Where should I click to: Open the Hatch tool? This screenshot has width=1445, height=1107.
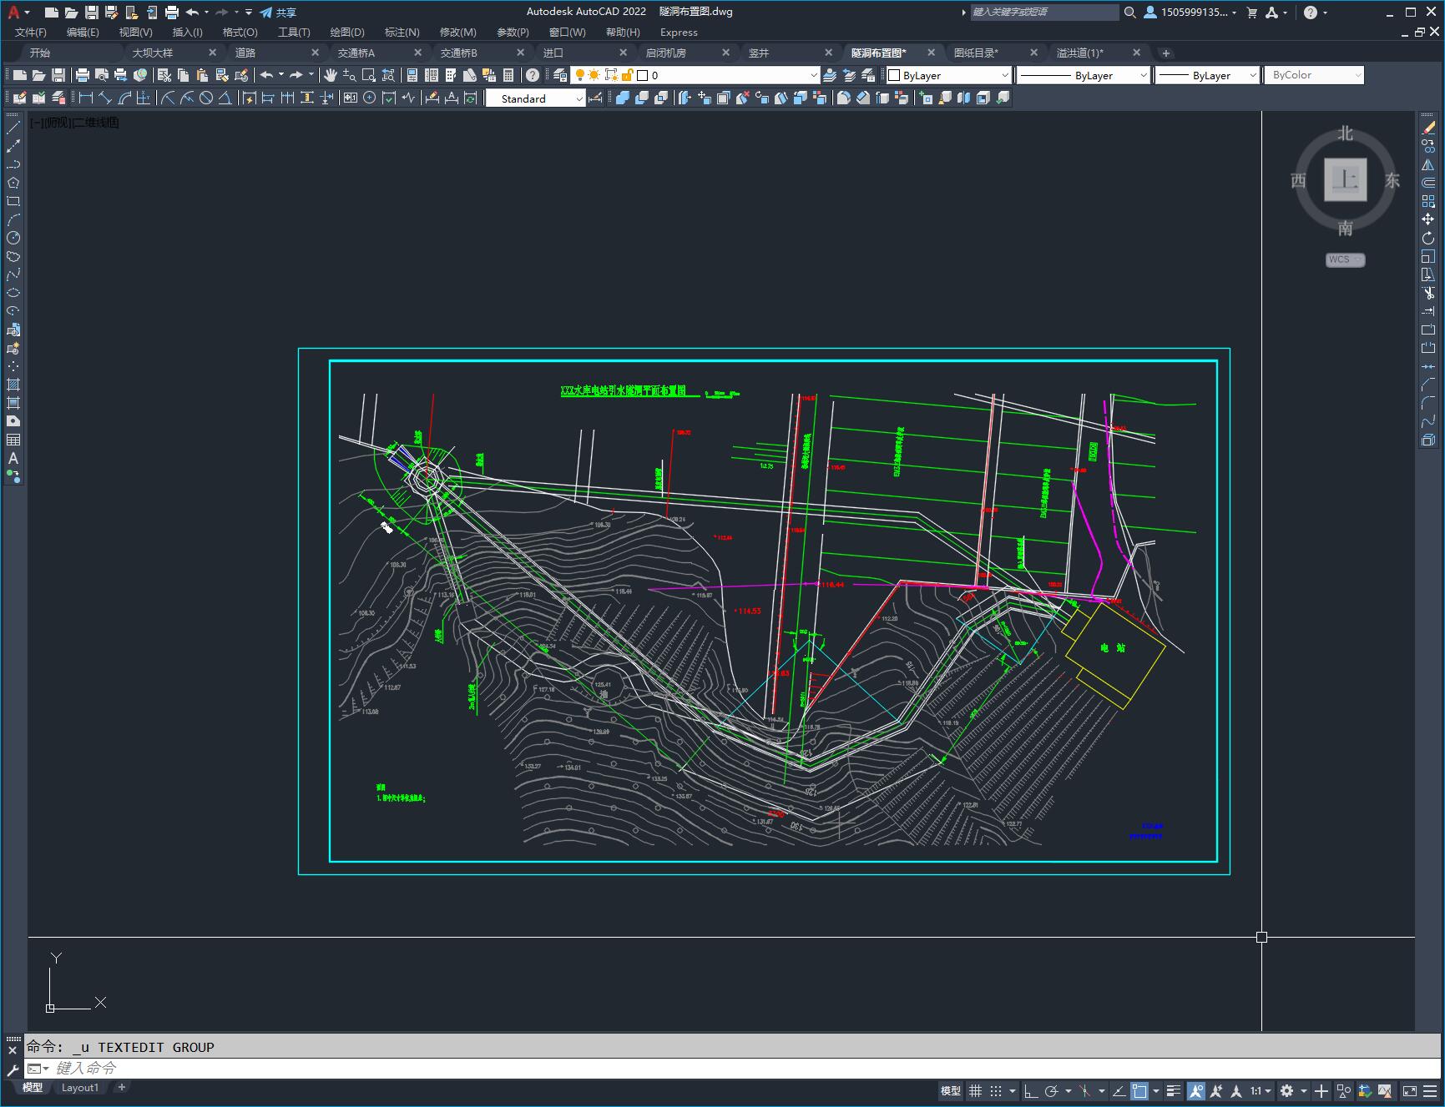click(13, 385)
